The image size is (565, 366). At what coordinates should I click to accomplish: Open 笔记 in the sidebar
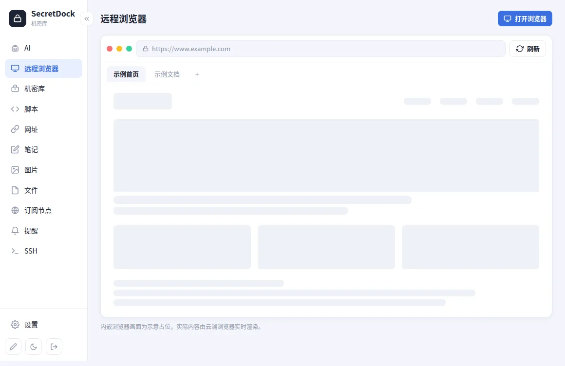tap(44, 149)
